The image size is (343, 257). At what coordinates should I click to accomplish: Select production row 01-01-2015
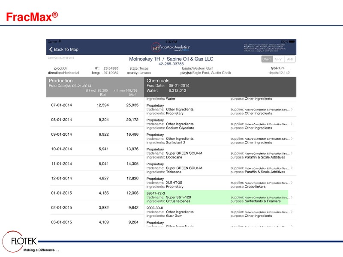[95, 193]
